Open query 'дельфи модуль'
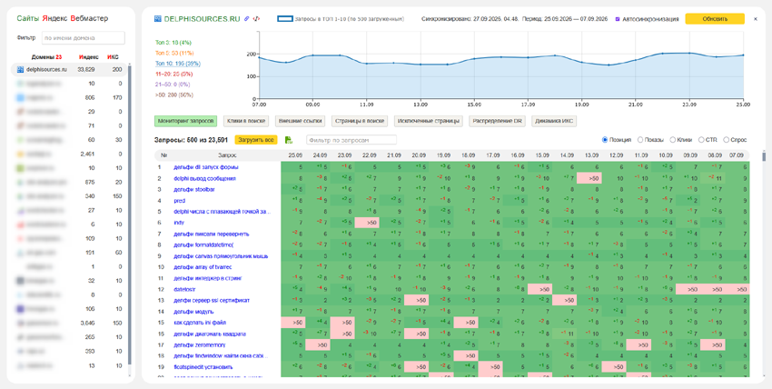The image size is (772, 389). (x=193, y=312)
